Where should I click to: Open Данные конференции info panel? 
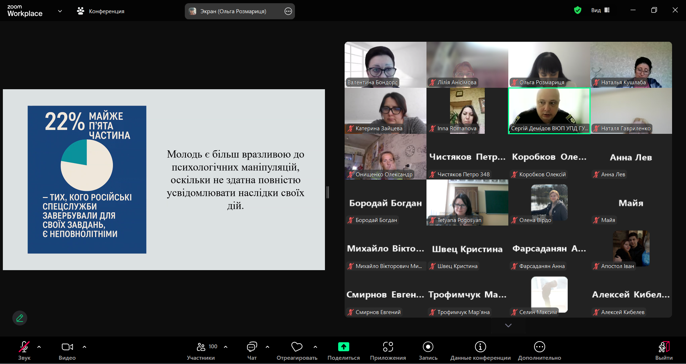[x=480, y=350]
